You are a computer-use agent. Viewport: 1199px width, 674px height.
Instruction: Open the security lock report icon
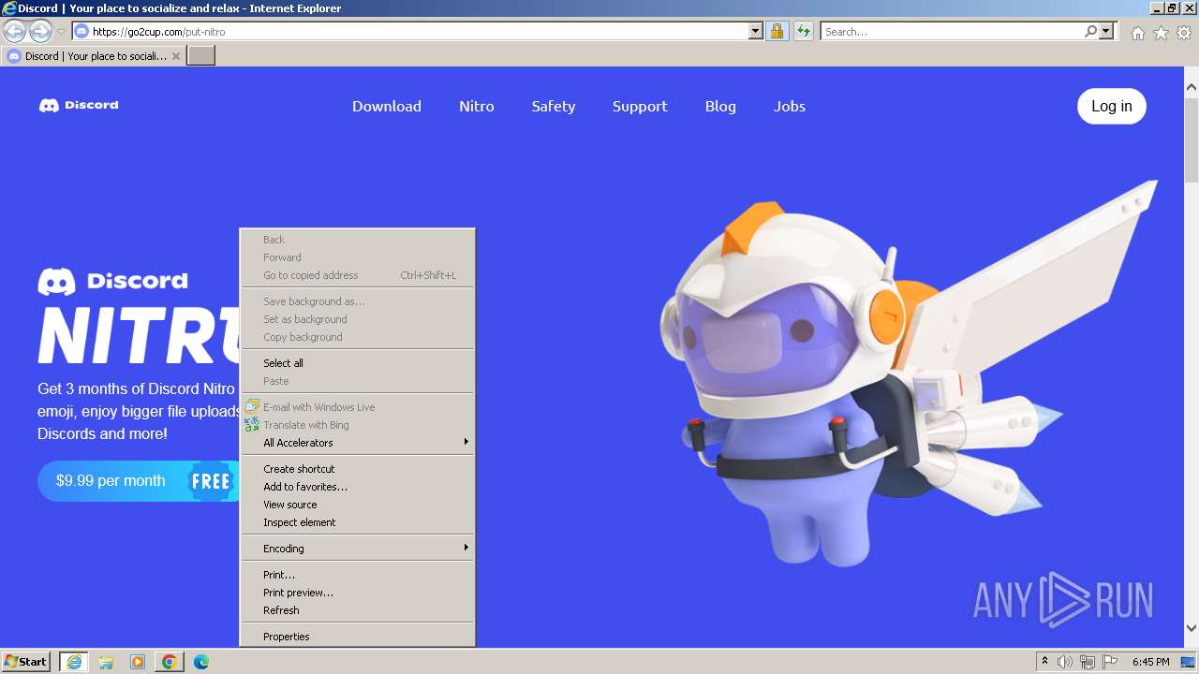777,32
